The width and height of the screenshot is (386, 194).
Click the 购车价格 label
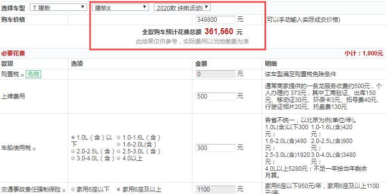click(x=13, y=20)
